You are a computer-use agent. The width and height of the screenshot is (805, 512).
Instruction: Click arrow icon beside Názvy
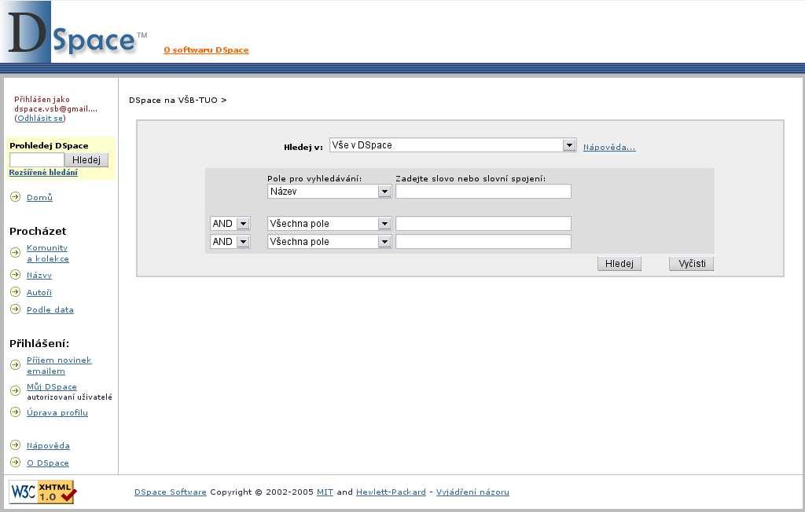(x=16, y=275)
